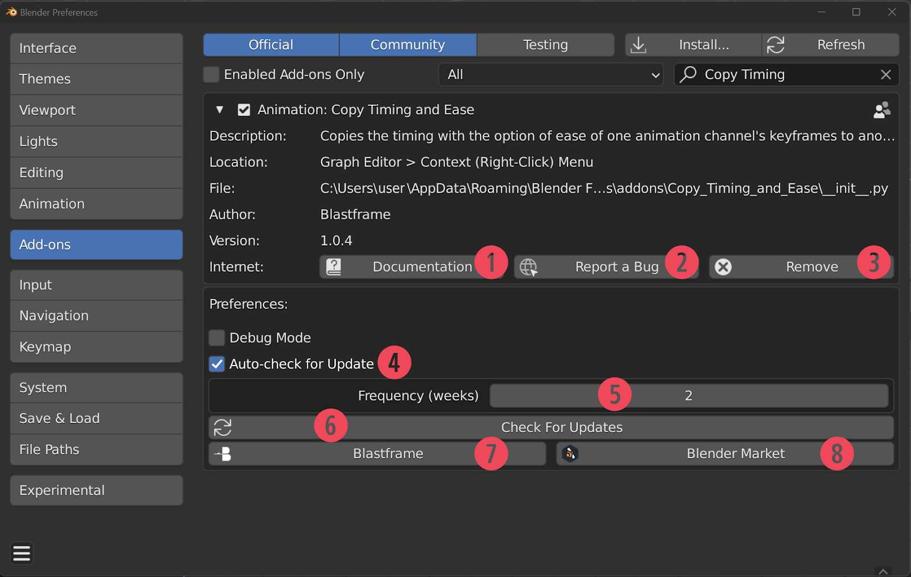Open Save & Load preferences
The image size is (911, 577).
tap(96, 418)
